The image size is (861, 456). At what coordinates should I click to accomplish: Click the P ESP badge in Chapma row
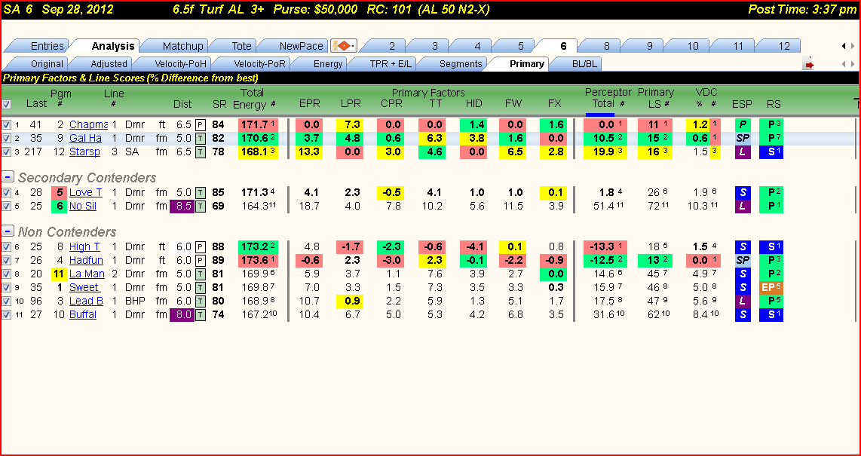point(743,124)
